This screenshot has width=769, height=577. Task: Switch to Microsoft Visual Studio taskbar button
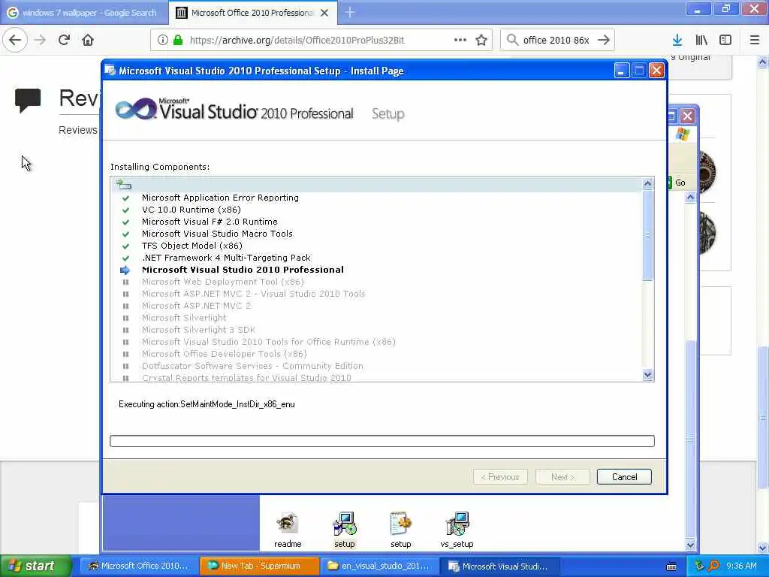[x=499, y=566]
